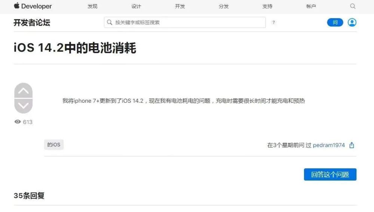This screenshot has width=374, height=212.
Task: Open the 分发 menu item
Action: click(x=224, y=6)
